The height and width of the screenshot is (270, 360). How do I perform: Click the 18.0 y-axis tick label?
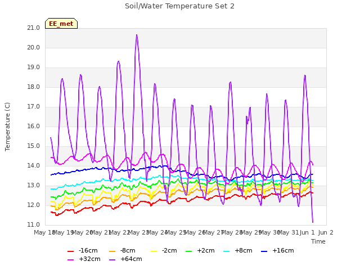point(34,87)
